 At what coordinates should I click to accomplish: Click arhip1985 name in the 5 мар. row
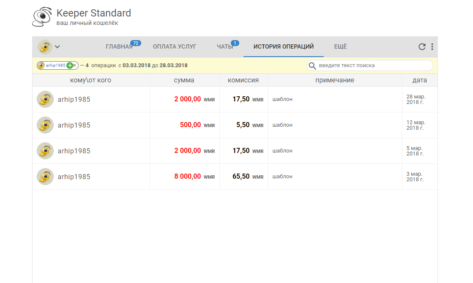click(74, 151)
